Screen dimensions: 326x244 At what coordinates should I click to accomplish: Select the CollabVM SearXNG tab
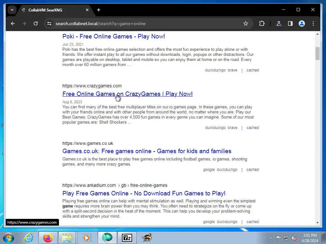(56, 10)
